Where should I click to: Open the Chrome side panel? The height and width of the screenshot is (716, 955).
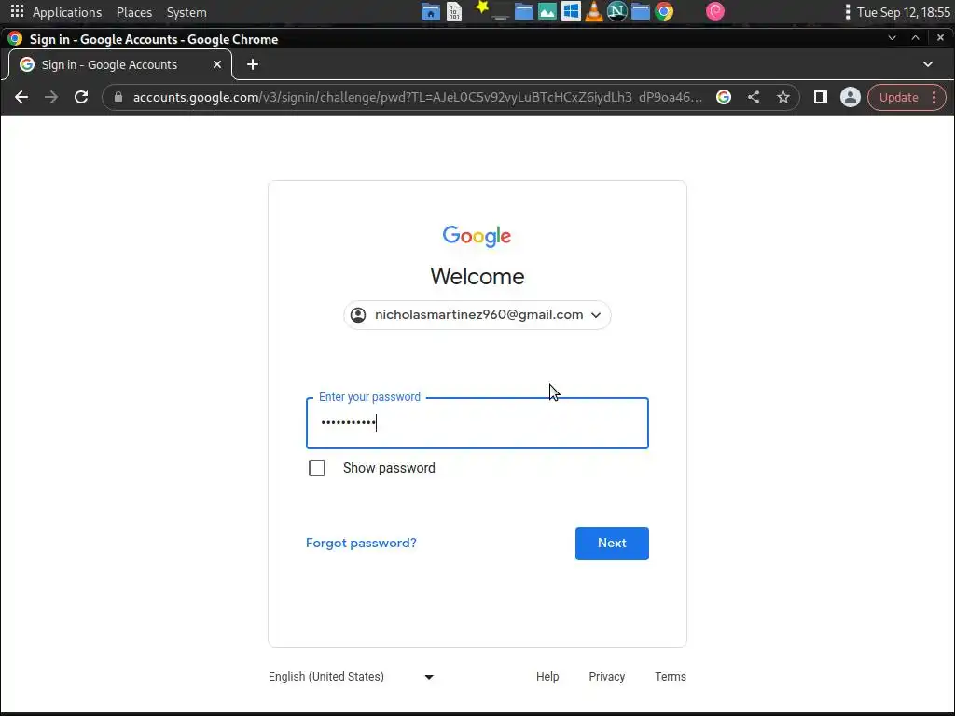821,97
